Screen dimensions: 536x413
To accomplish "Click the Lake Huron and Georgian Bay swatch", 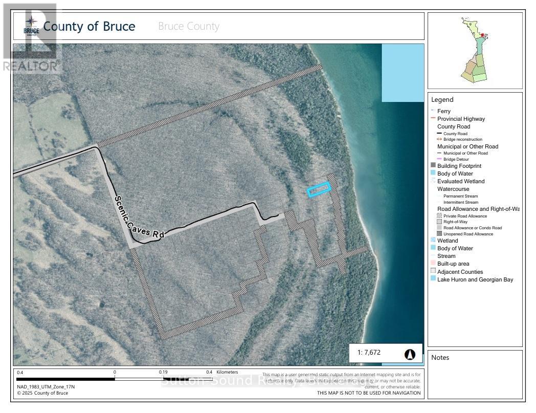I will click(x=433, y=279).
